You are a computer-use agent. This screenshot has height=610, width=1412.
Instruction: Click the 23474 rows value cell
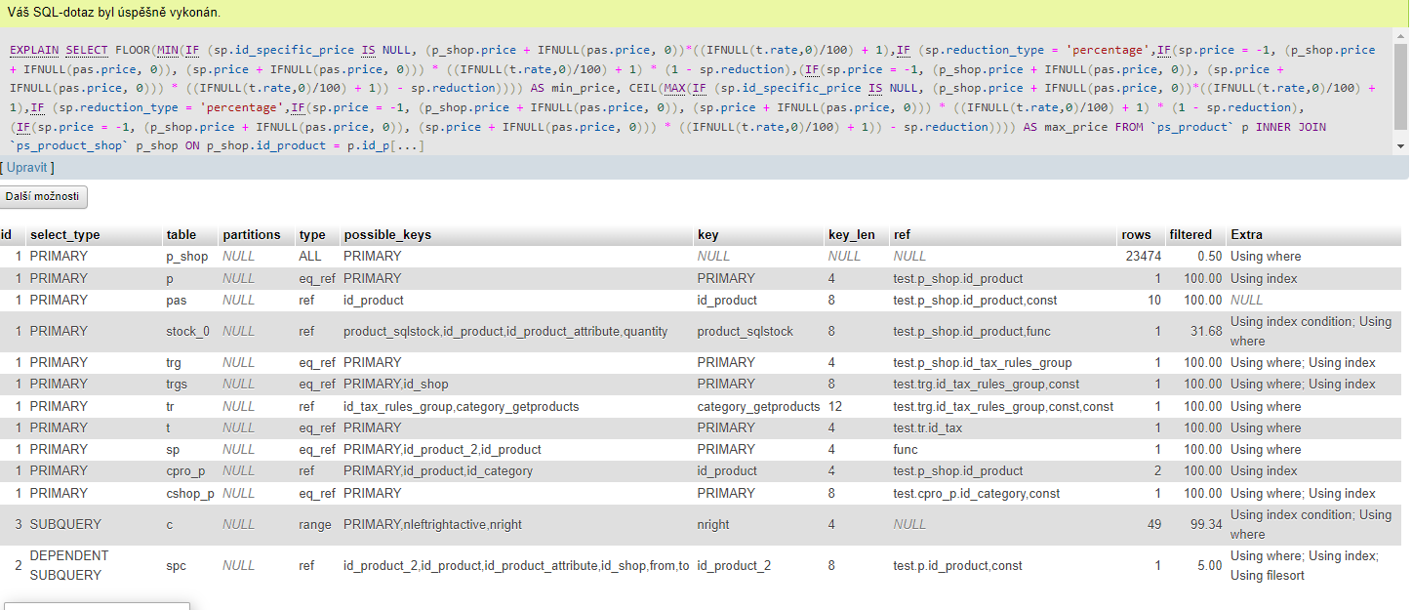pyautogui.click(x=1143, y=257)
